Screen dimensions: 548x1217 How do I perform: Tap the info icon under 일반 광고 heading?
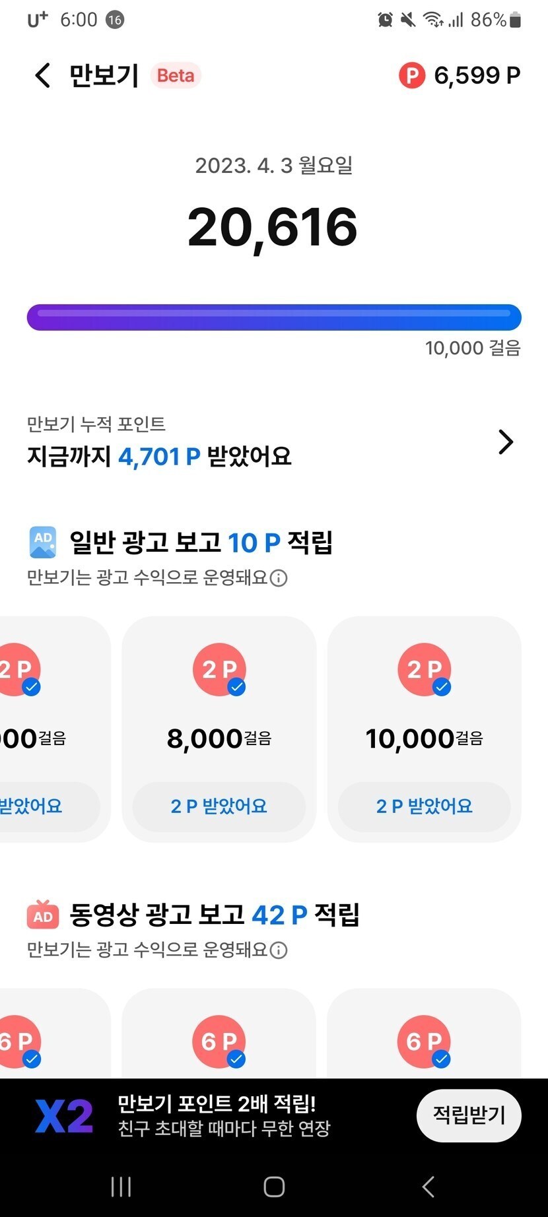point(279,578)
